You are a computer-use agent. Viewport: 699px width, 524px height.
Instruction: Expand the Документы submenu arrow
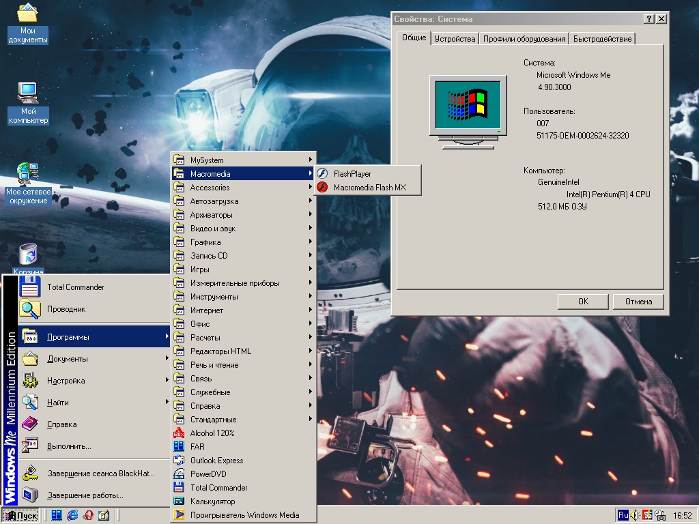pyautogui.click(x=167, y=358)
